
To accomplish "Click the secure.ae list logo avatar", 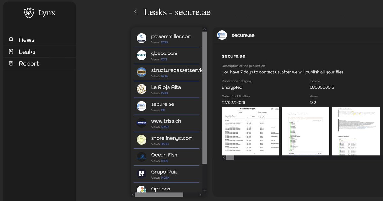I will point(141,106).
